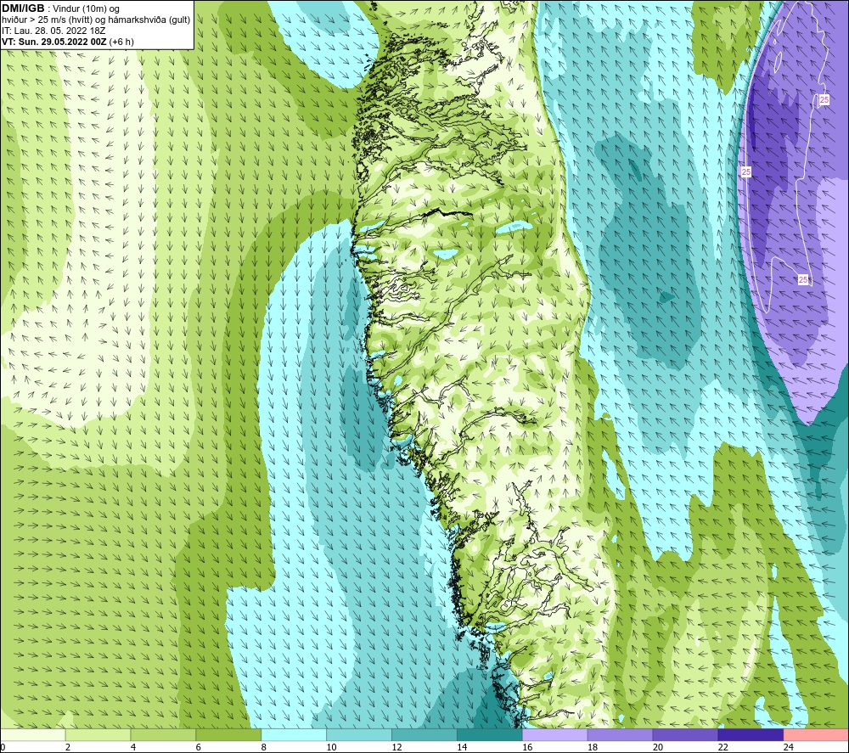The height and width of the screenshot is (753, 849).
Task: Click the pink above-24 m/s legend swatch
Action: click(x=816, y=735)
